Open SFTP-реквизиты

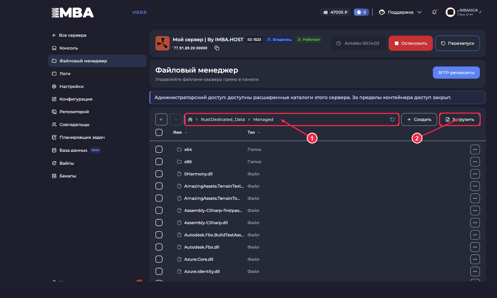(x=456, y=73)
